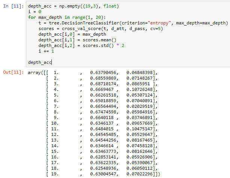Click the value 0.06050112
230x178 pixels.
(x=140, y=168)
